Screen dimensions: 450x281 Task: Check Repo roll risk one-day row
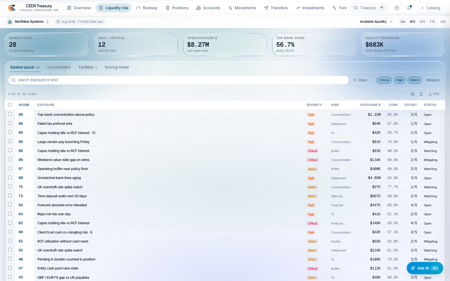click(x=10, y=214)
